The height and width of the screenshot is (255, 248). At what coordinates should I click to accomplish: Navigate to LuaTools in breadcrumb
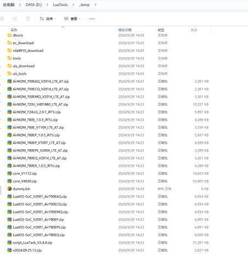tap(60, 5)
